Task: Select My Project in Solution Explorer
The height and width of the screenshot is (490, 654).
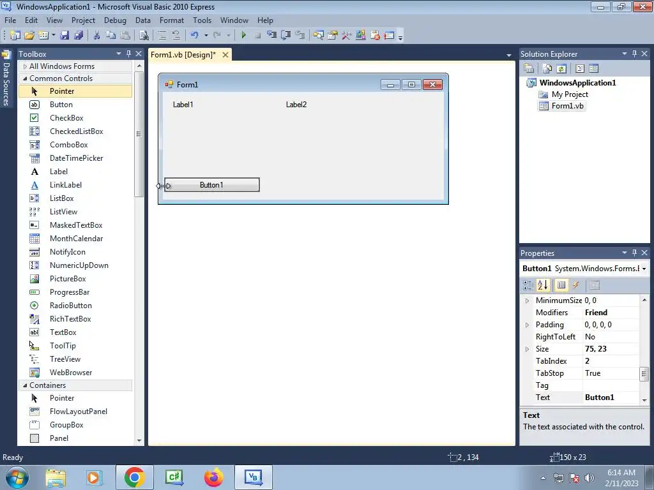Action: coord(570,94)
